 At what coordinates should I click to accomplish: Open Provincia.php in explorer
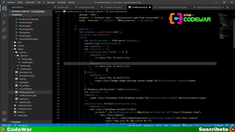25,22
